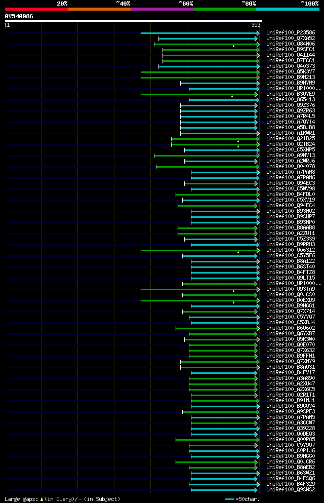Image resolution: width=324 pixels, height=503 pixels.
Task: Select the UniRef100_A1KWR1 label
Action: pos(291,133)
